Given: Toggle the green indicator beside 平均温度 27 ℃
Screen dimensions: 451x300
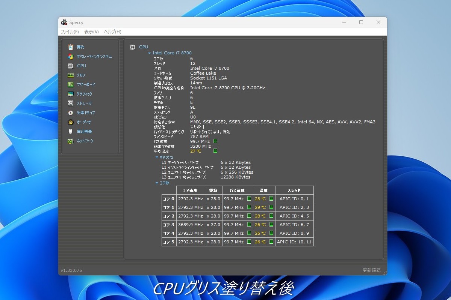Looking at the screenshot, I should (x=215, y=151).
